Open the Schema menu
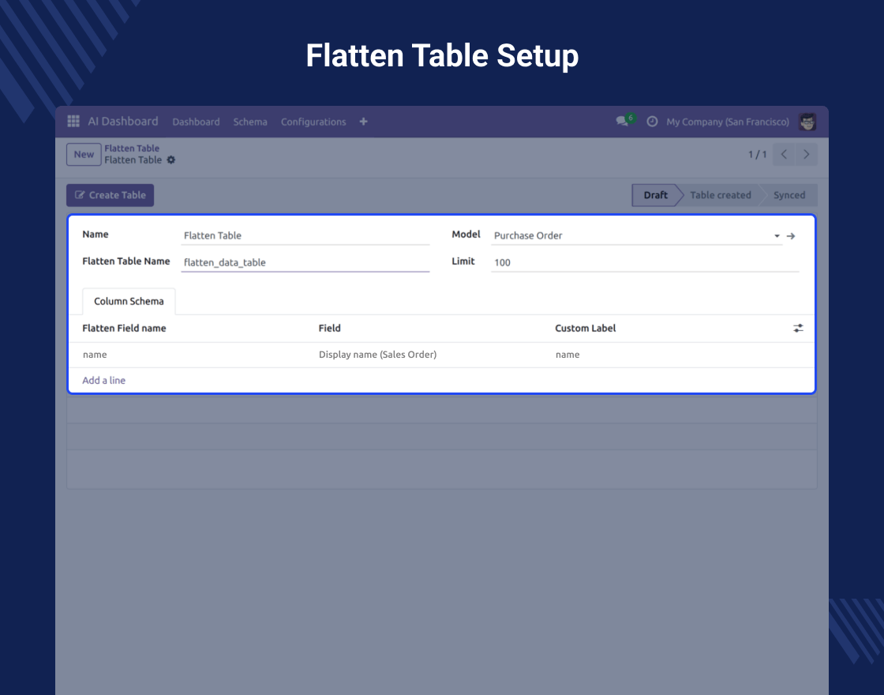 pos(250,122)
